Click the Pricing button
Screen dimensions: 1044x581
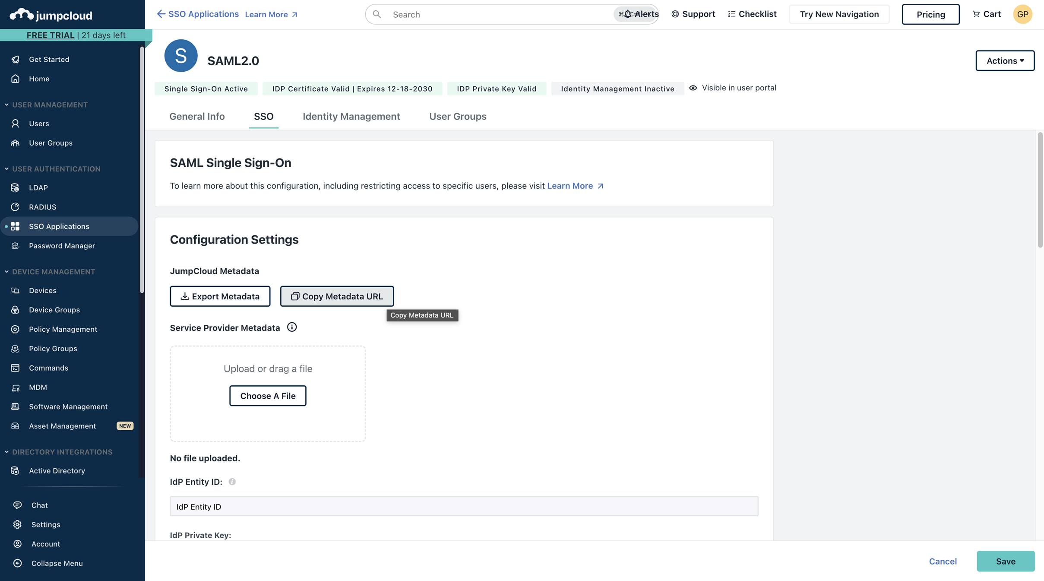coord(931,14)
